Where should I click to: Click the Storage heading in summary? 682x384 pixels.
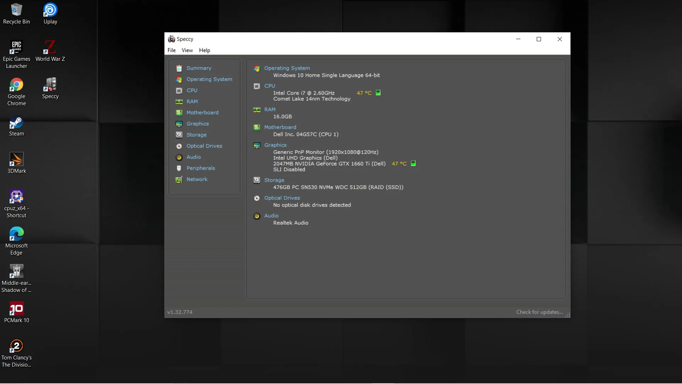[274, 180]
